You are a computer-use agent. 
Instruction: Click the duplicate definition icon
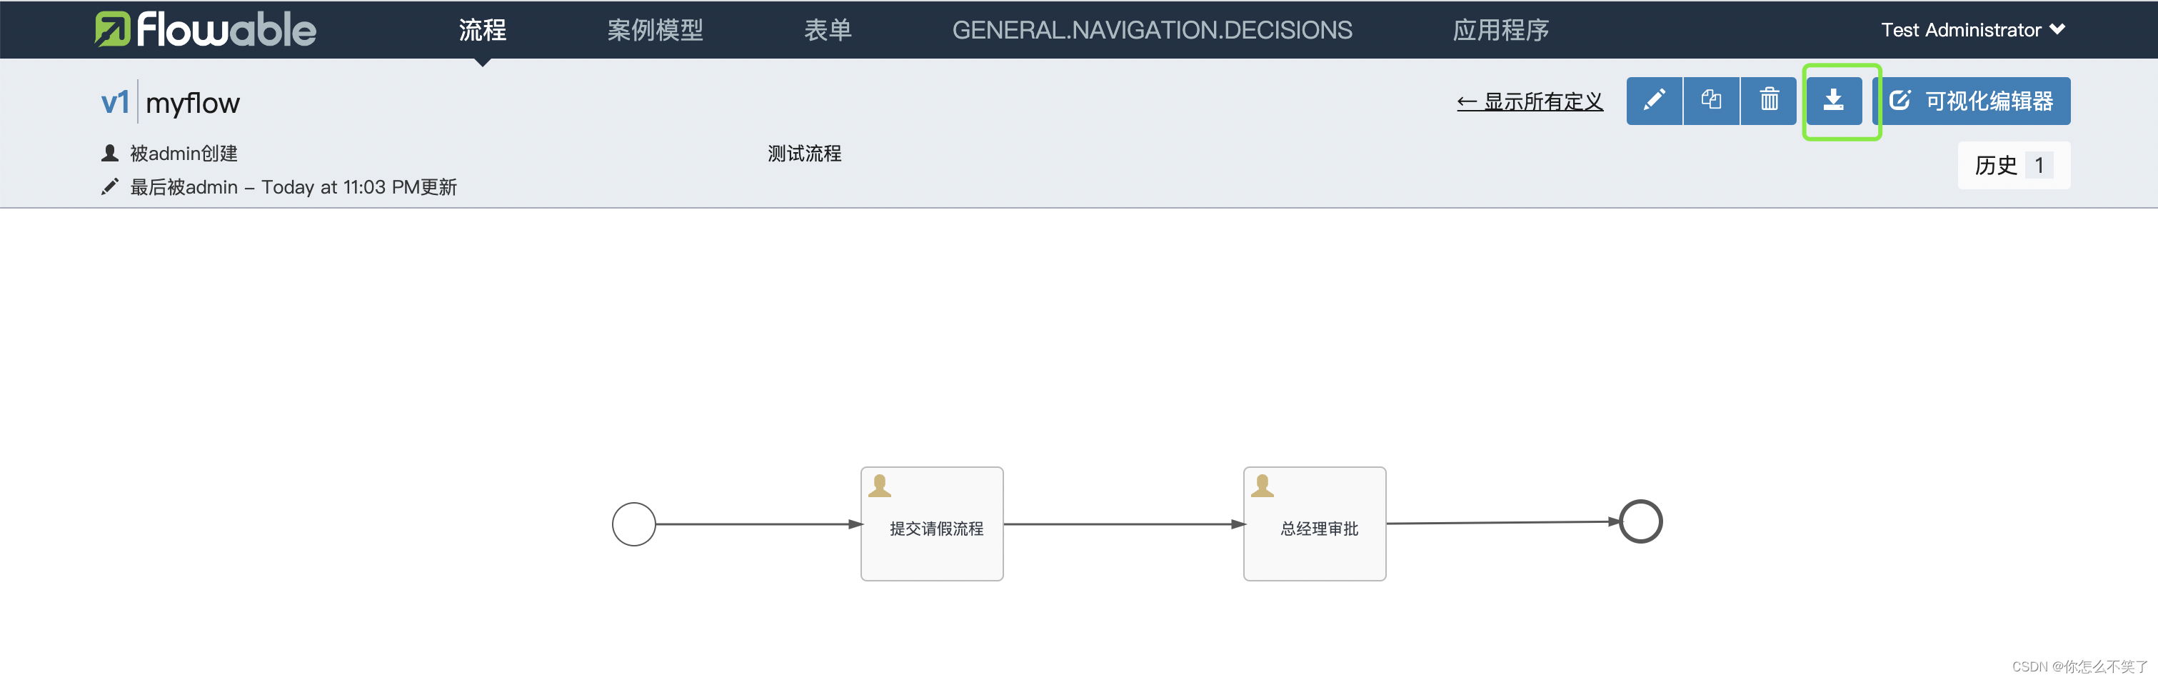click(1712, 101)
